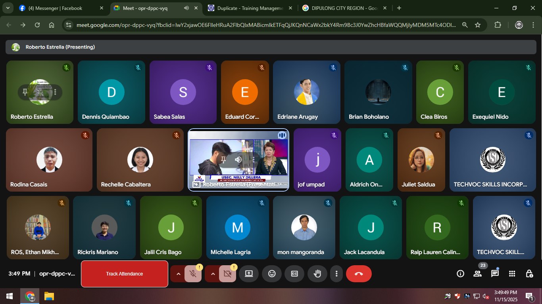Open zoom magnifier icon in address bar
The image size is (542, 304).
[x=465, y=25]
